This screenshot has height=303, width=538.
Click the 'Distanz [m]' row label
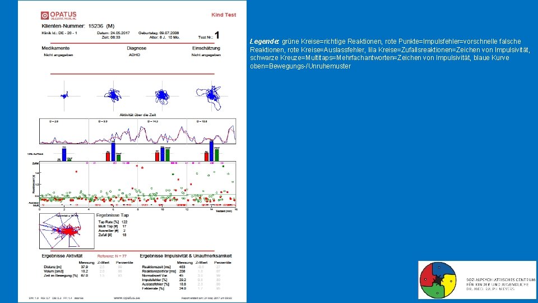(x=53, y=267)
